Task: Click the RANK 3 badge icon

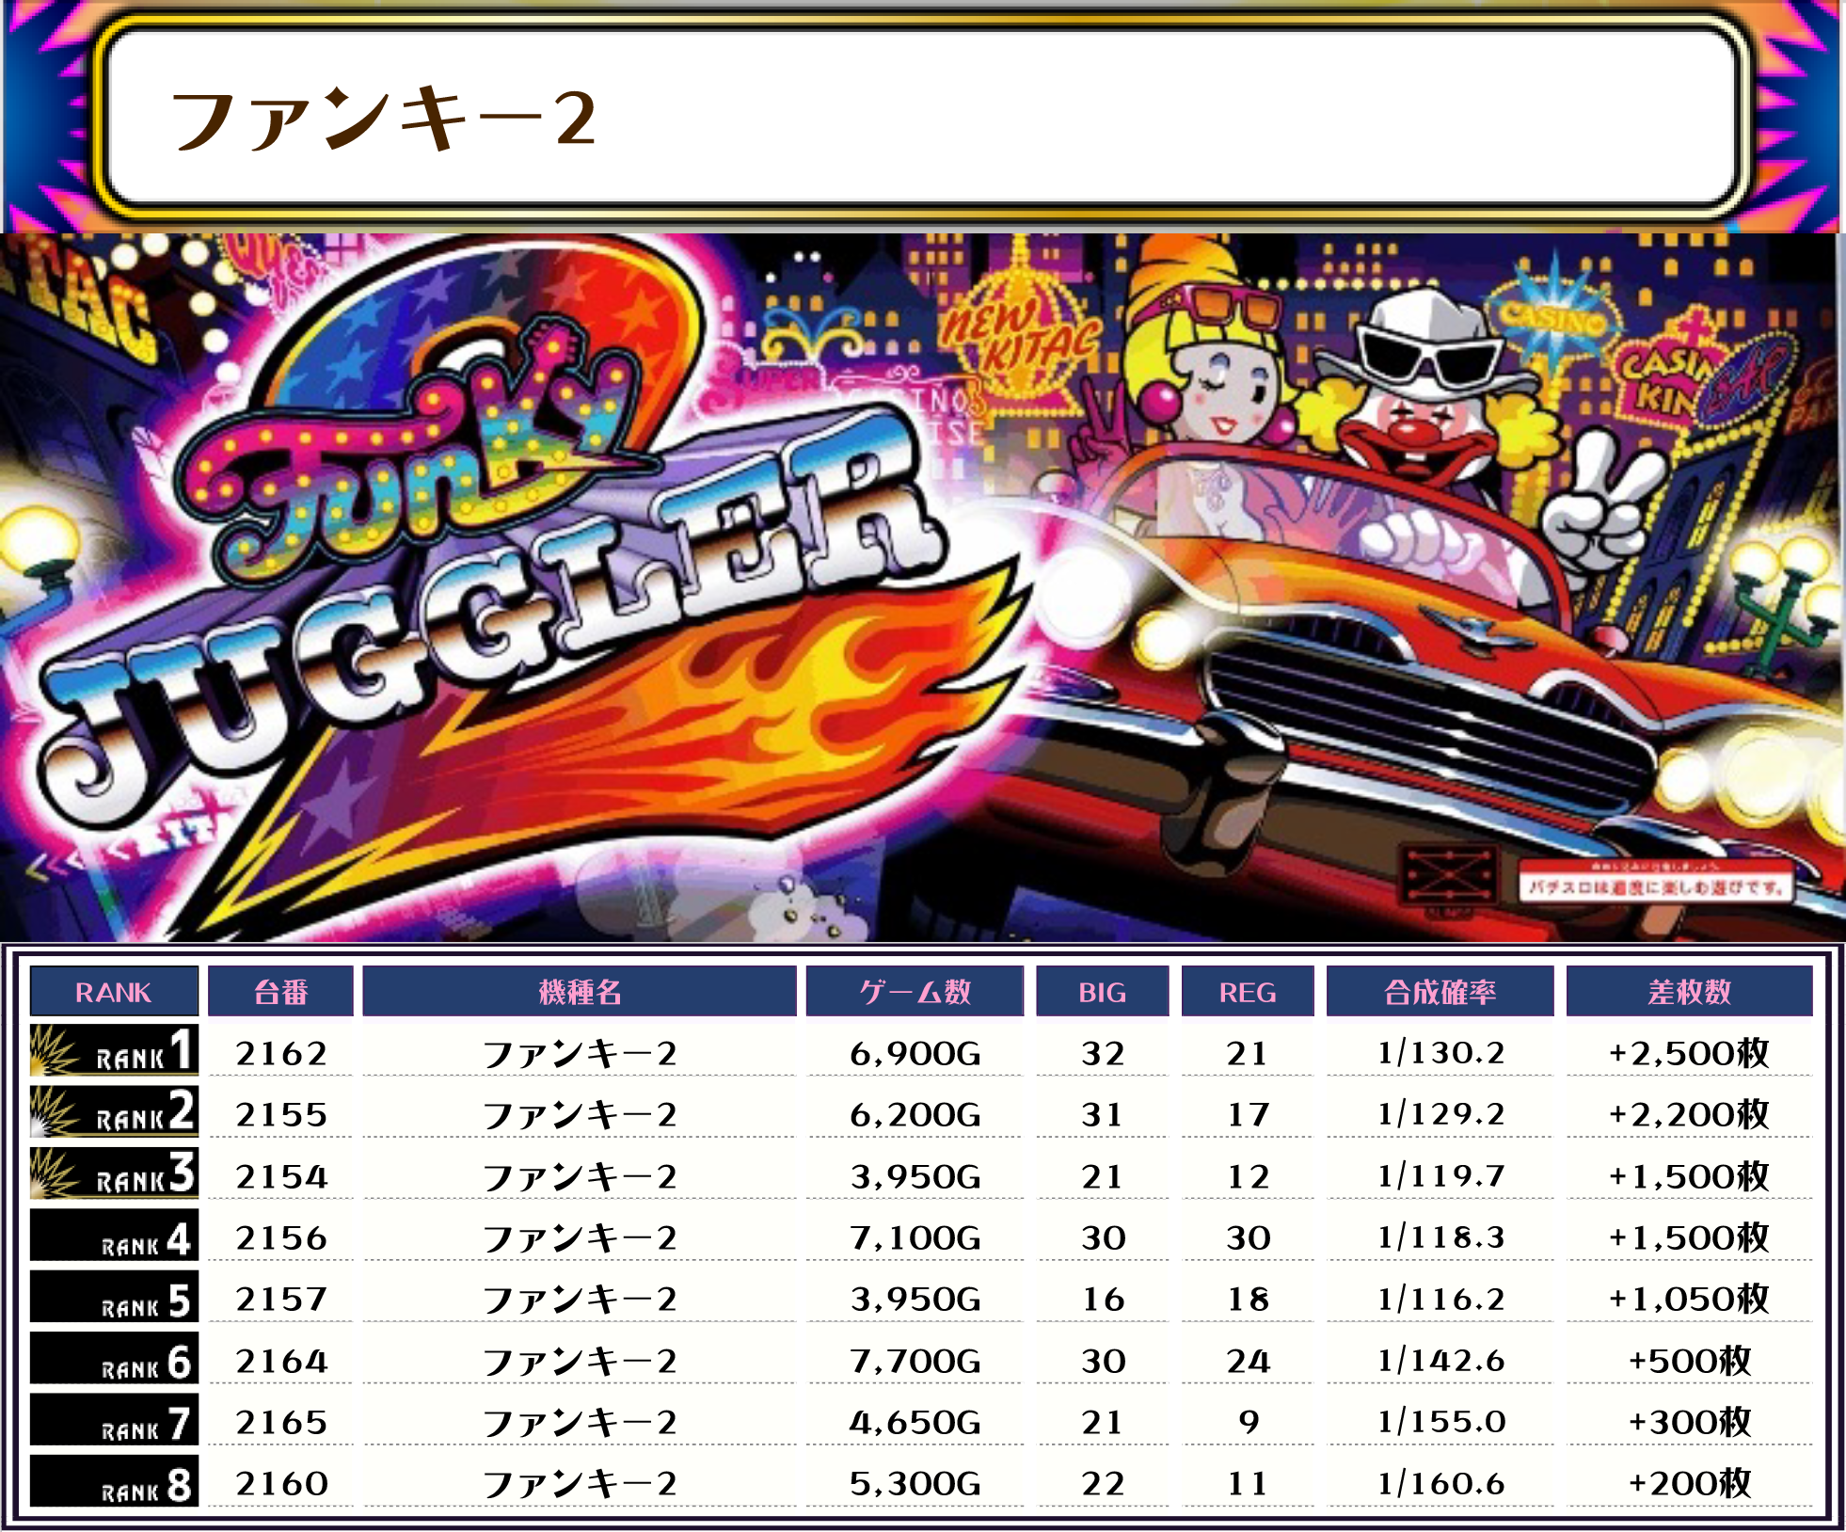Action: (114, 1173)
